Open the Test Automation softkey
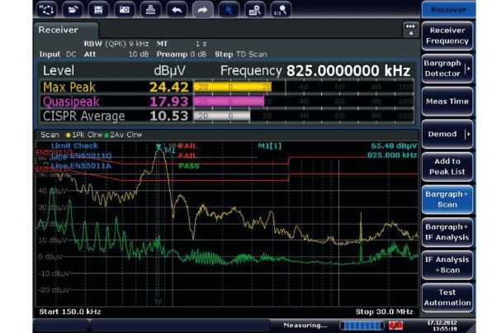 coord(447,297)
